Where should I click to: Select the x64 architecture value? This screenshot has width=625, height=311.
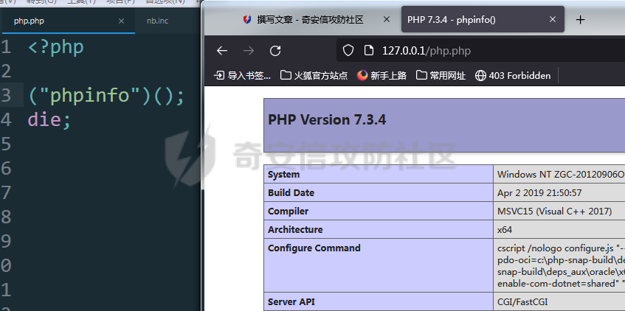point(505,229)
